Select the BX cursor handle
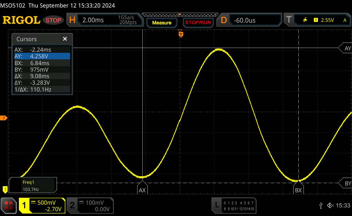 (298, 190)
